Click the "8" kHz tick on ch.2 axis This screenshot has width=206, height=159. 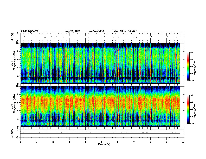[x=18, y=95]
